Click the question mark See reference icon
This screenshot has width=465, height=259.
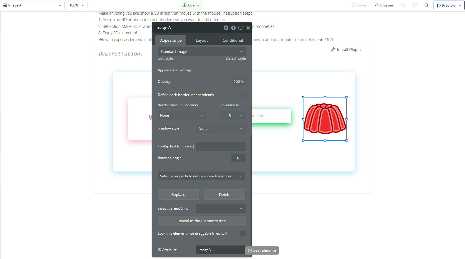[x=250, y=250]
